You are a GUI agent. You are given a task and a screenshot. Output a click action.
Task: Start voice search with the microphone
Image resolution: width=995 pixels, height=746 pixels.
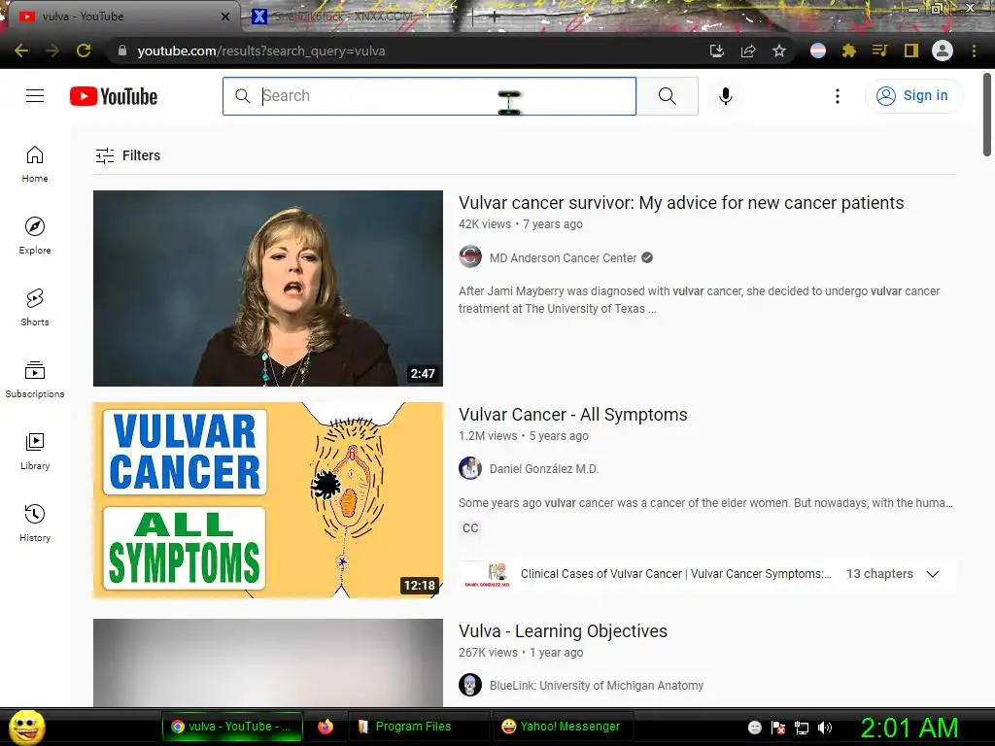[725, 96]
